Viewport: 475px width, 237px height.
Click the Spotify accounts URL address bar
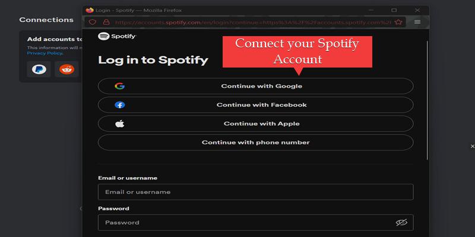[x=249, y=22]
